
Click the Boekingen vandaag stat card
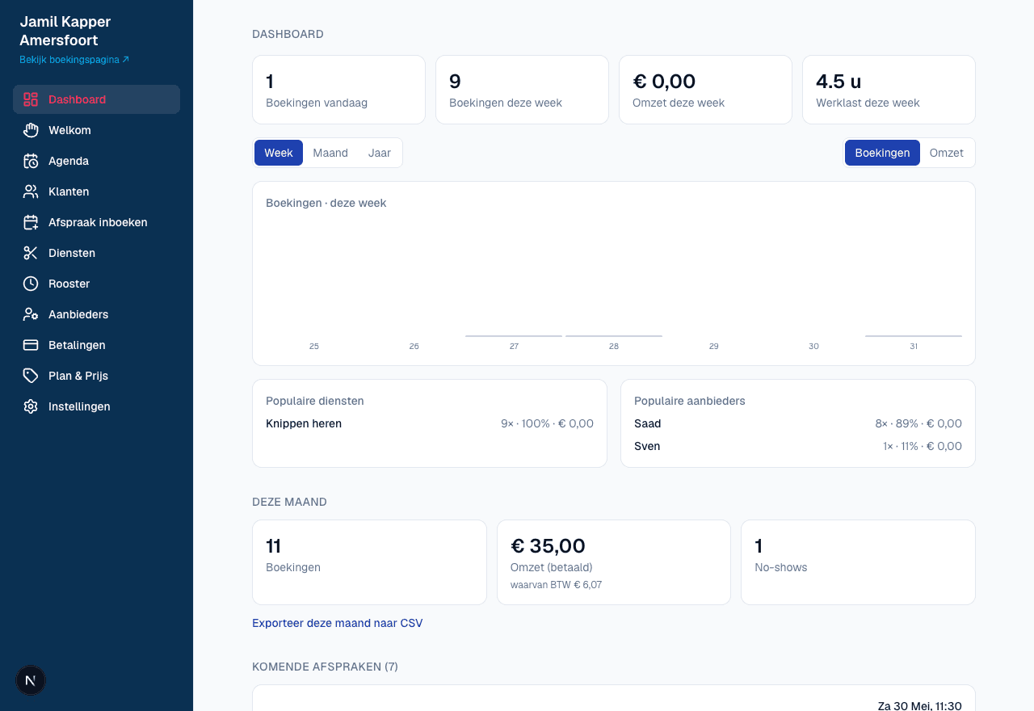[x=338, y=90]
